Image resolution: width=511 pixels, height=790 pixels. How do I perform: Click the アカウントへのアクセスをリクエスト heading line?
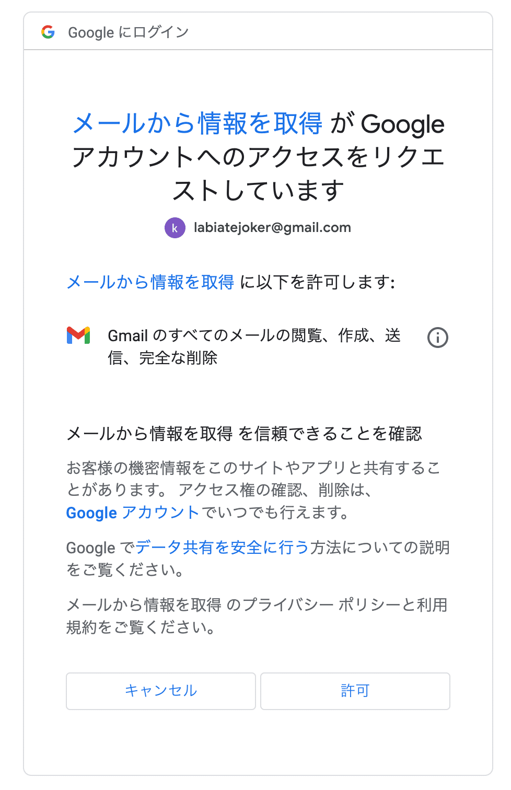pos(258,157)
